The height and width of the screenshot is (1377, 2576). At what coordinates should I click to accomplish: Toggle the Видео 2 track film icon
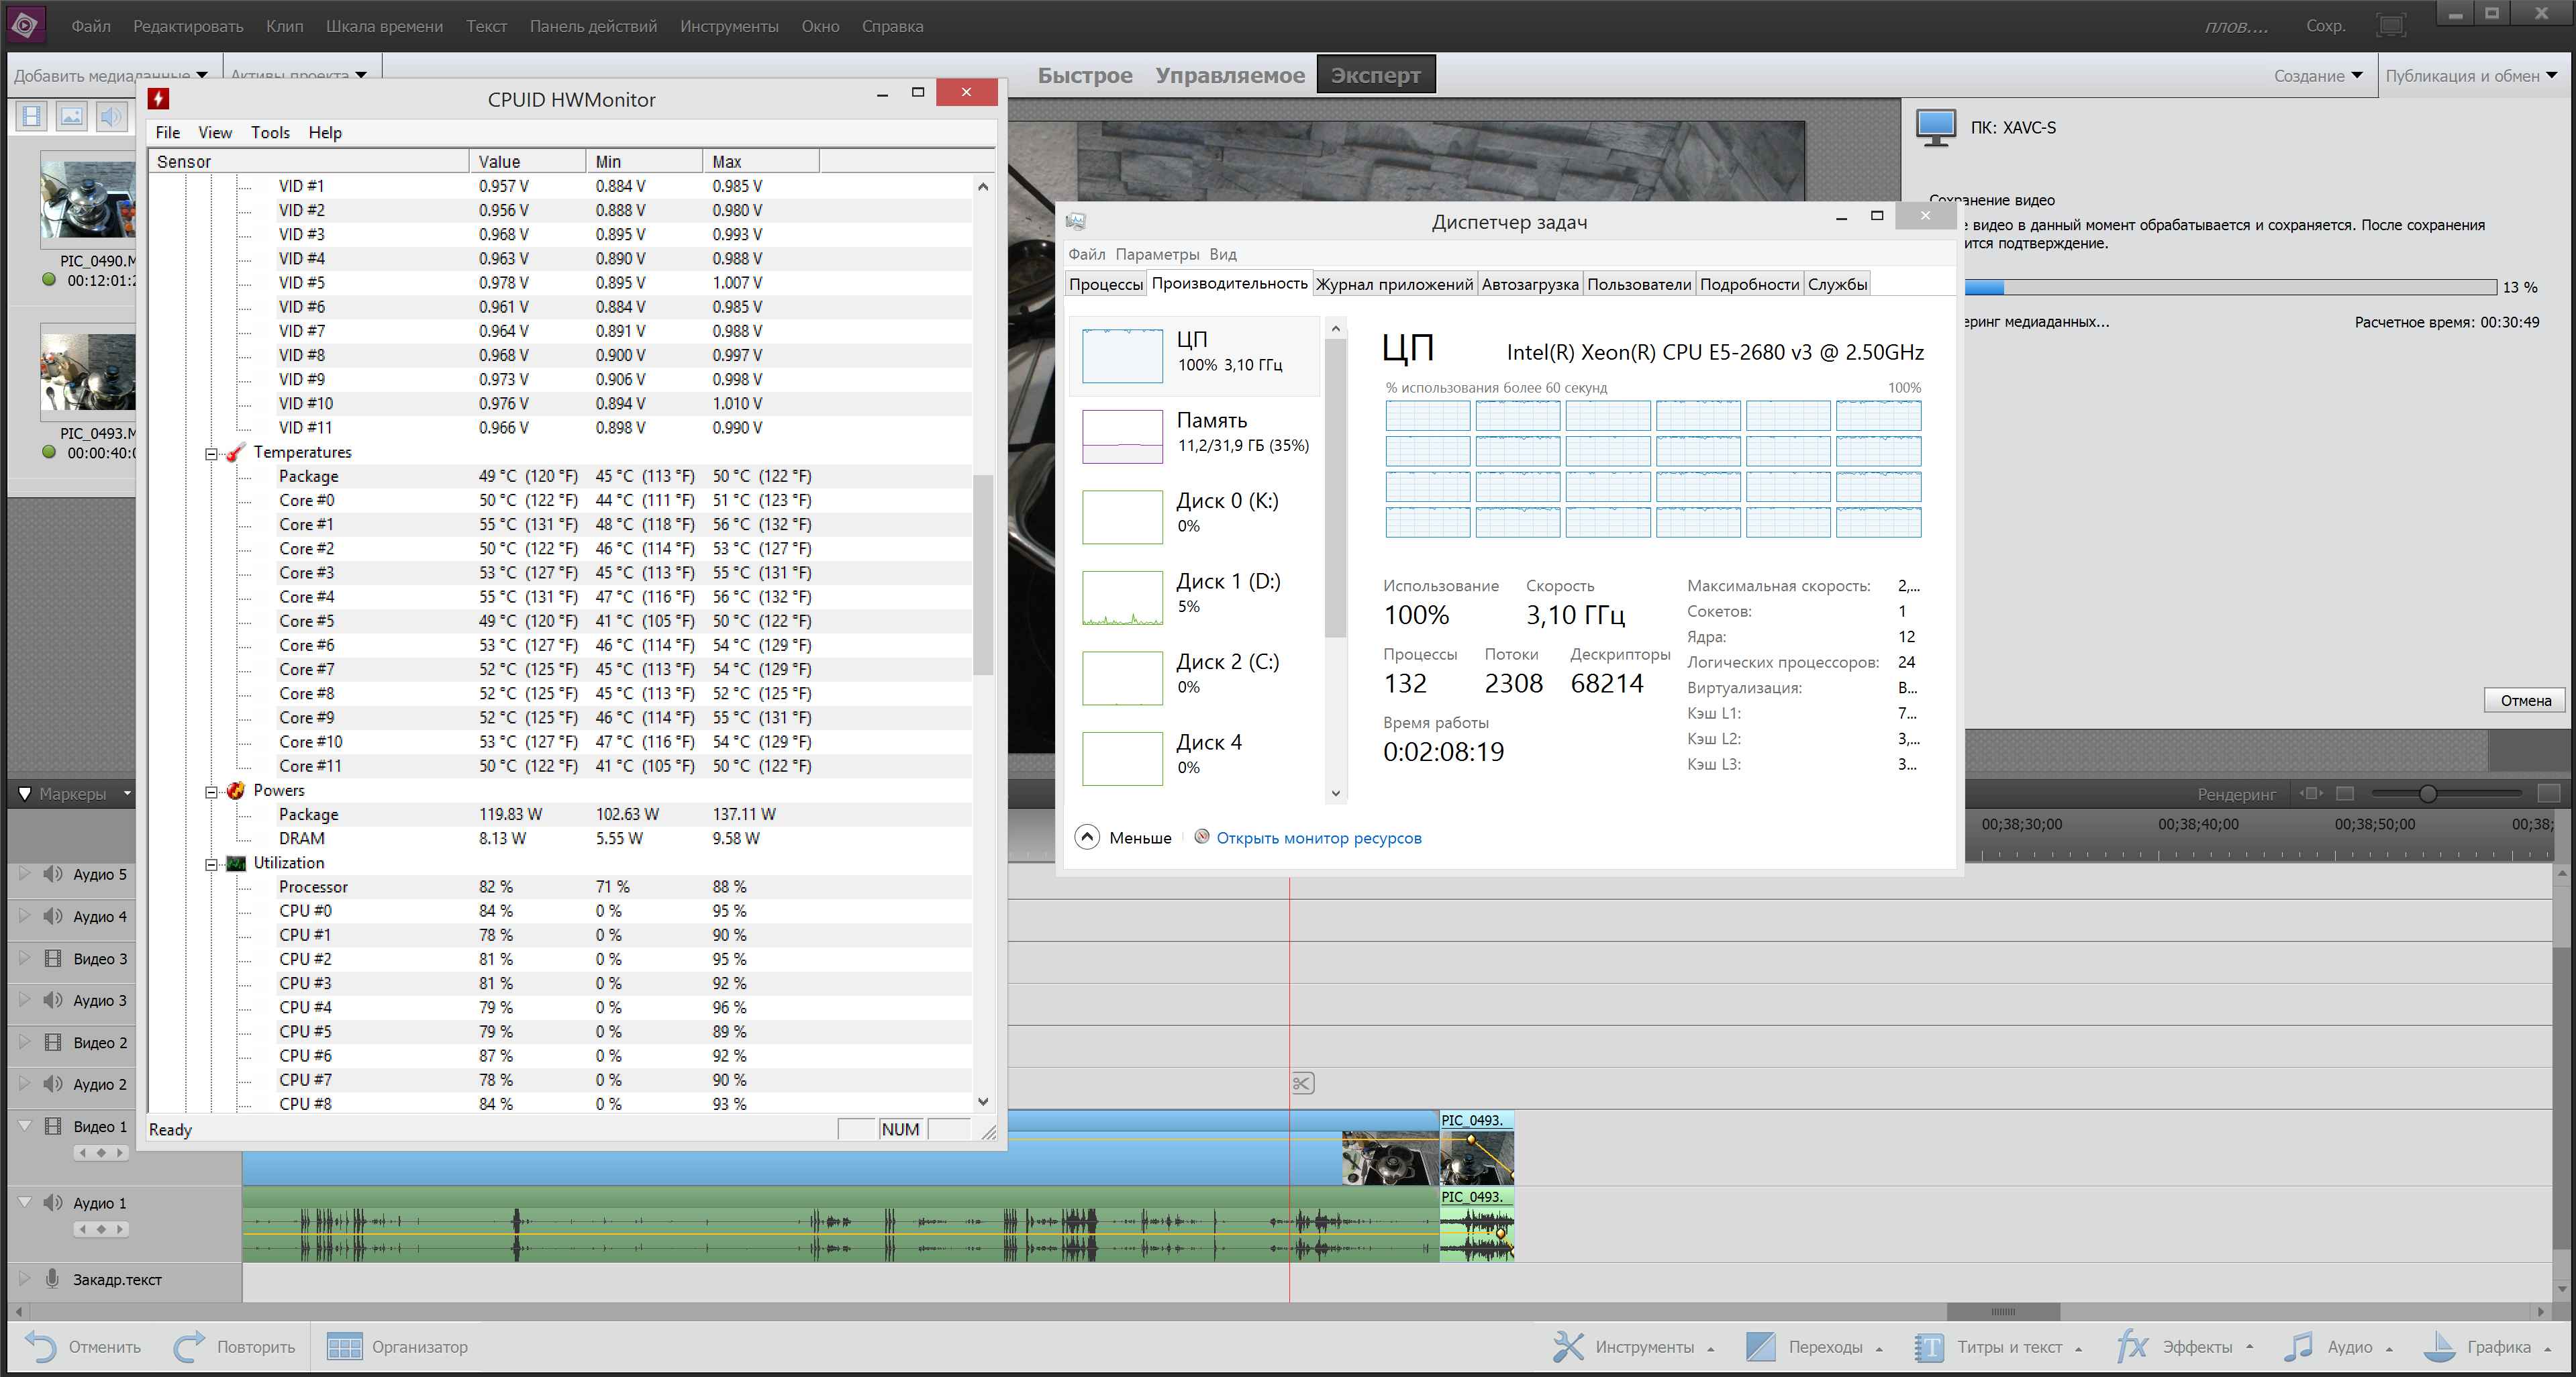53,1042
